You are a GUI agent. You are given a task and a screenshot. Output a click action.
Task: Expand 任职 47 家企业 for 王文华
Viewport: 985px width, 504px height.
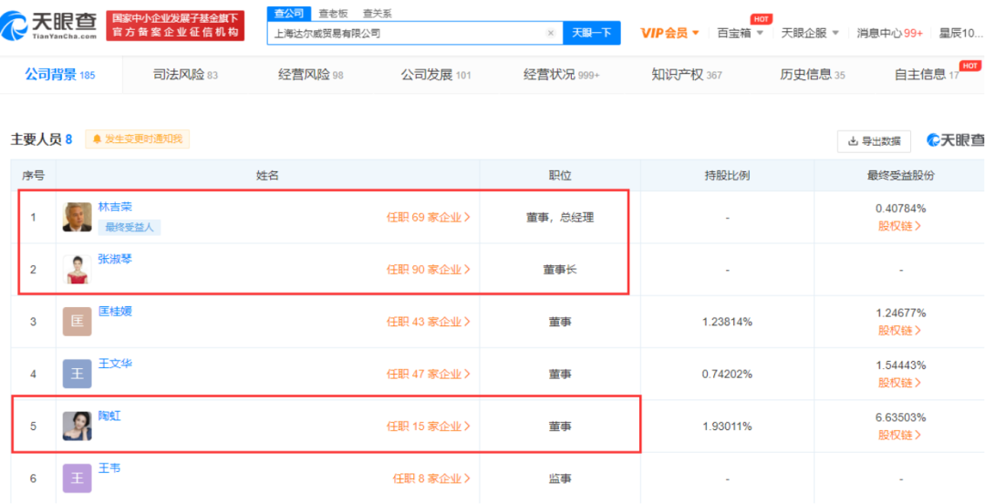(429, 374)
